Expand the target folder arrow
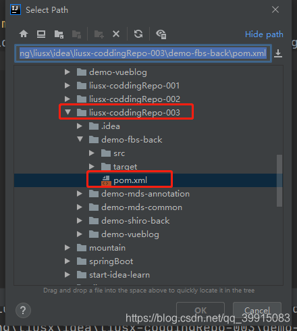 click(x=91, y=167)
